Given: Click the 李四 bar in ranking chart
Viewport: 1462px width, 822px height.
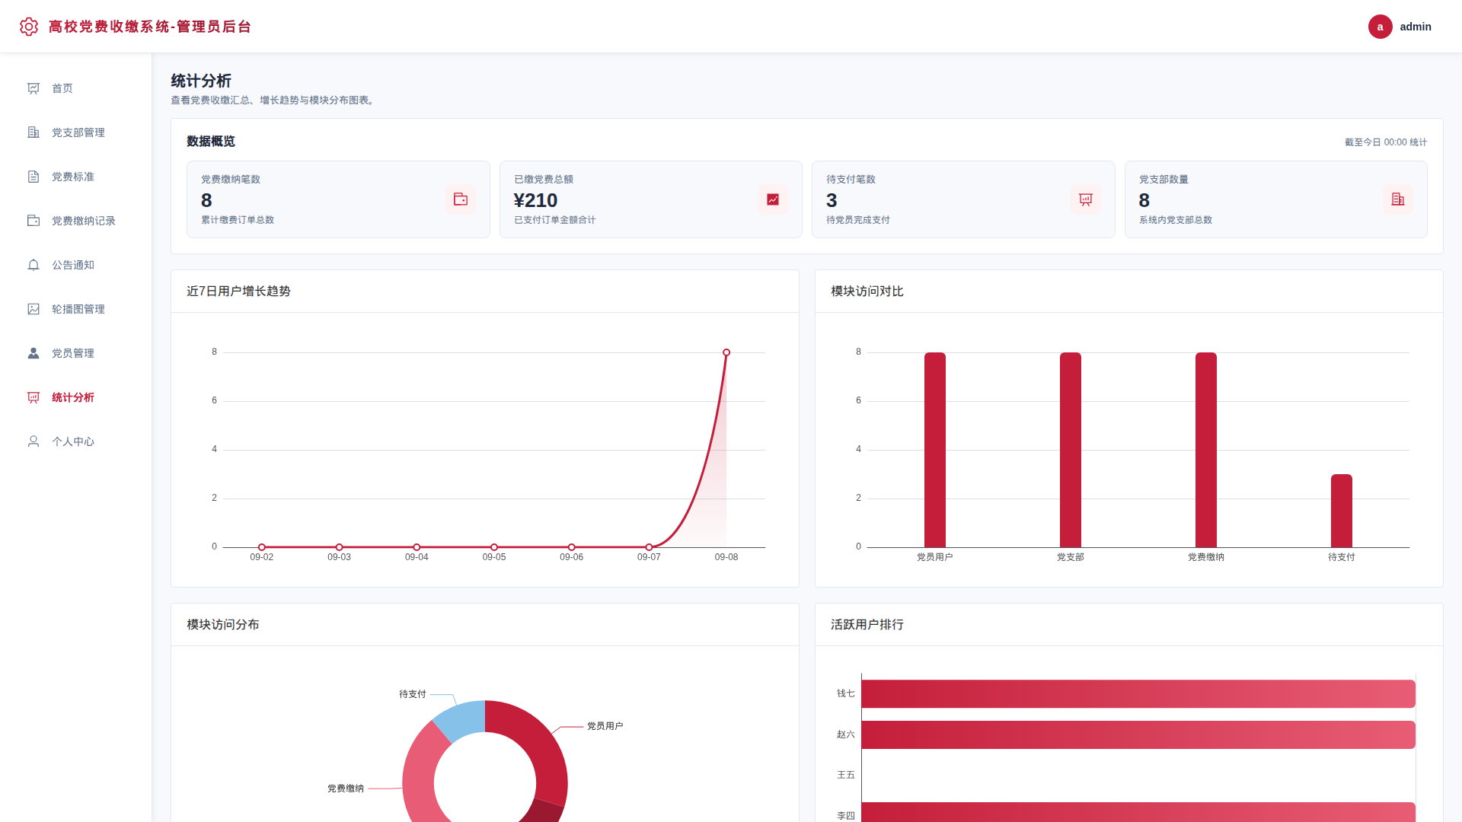Looking at the screenshot, I should coord(1138,812).
